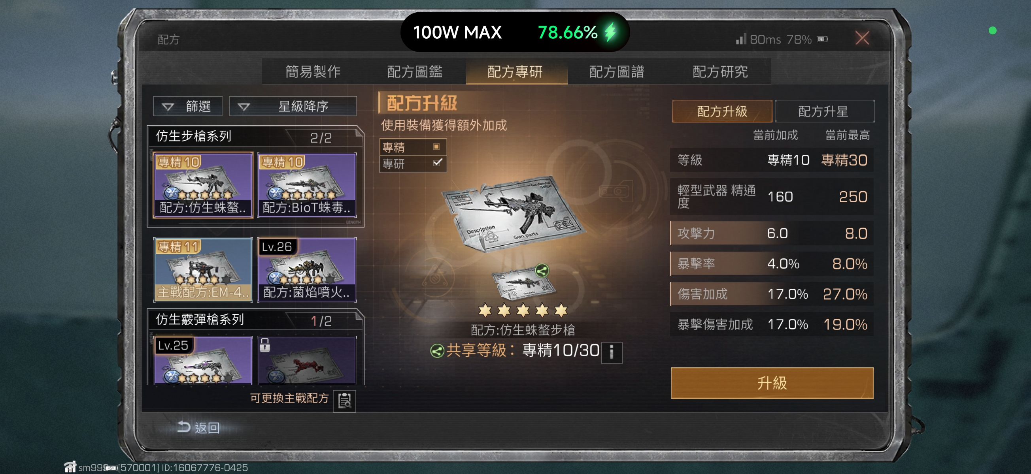
Task: Uncheck the 專研 filter checkbox
Action: 438,162
